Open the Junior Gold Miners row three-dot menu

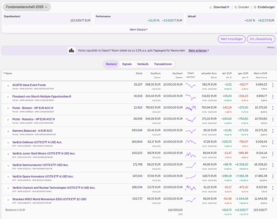[x=273, y=154]
